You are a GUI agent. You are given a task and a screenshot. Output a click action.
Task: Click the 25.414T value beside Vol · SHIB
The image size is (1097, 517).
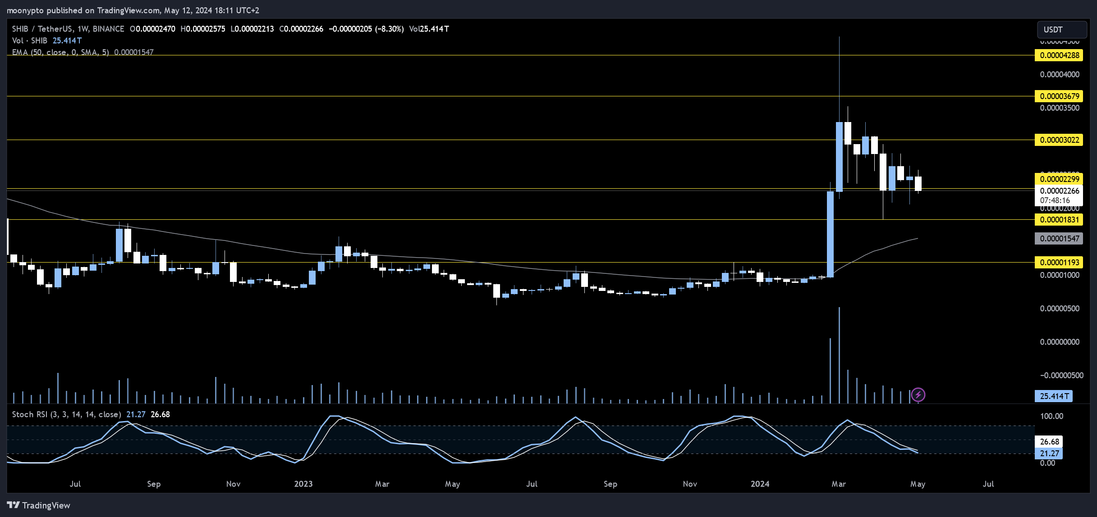click(x=67, y=41)
